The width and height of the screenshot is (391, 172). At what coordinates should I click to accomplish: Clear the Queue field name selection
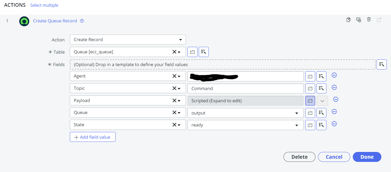coord(174,112)
